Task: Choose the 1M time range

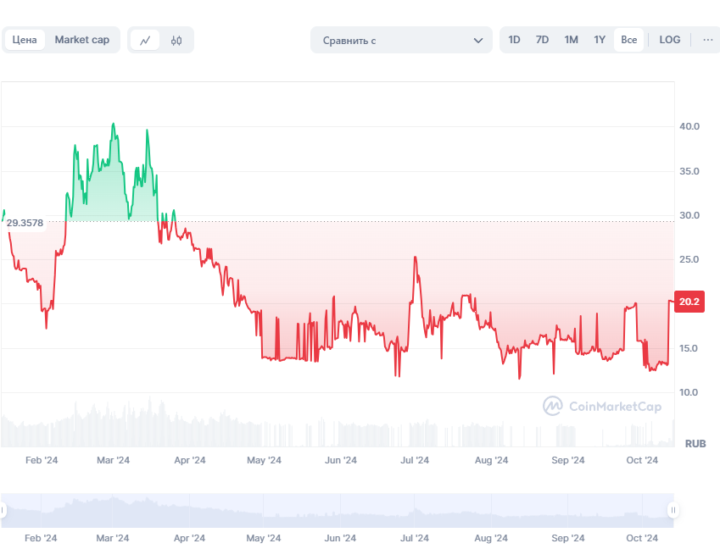Action: 572,40
